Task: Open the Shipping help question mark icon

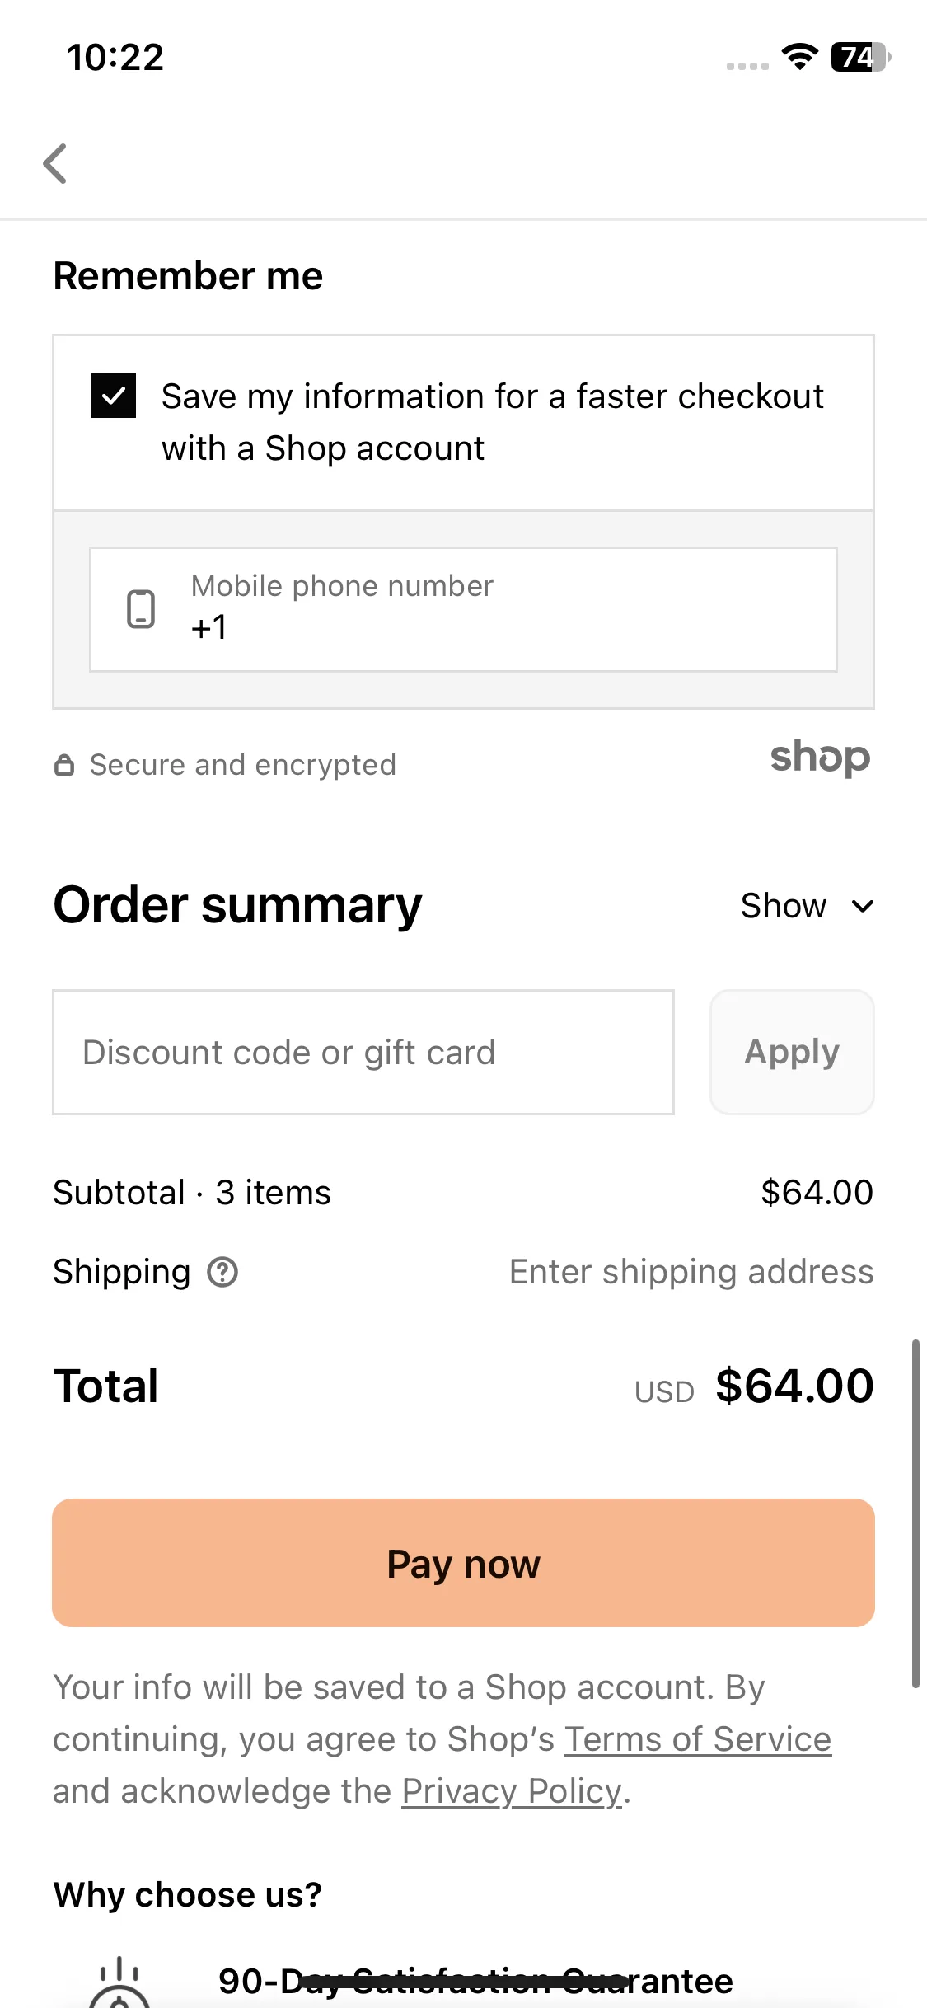Action: [x=222, y=1272]
